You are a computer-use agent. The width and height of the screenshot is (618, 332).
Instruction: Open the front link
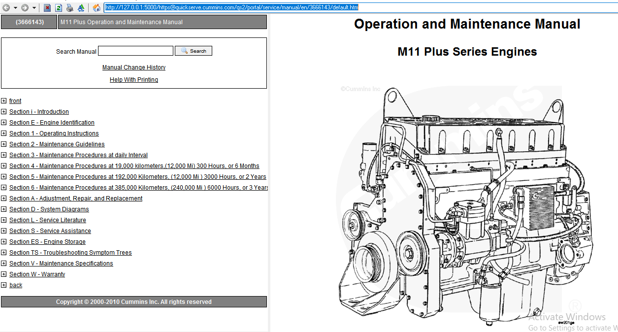(15, 101)
